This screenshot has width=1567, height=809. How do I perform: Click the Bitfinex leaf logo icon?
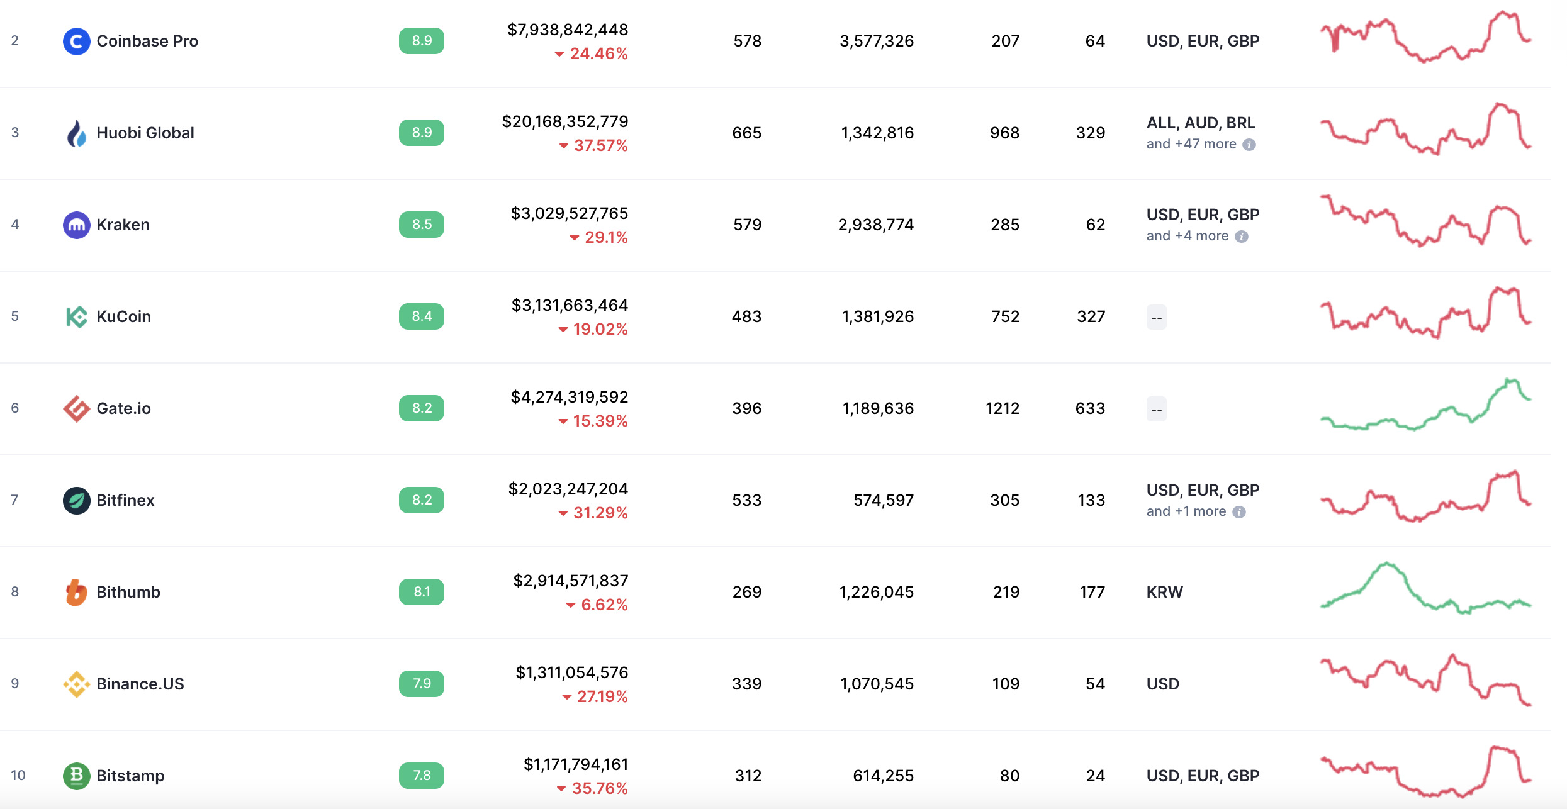76,501
